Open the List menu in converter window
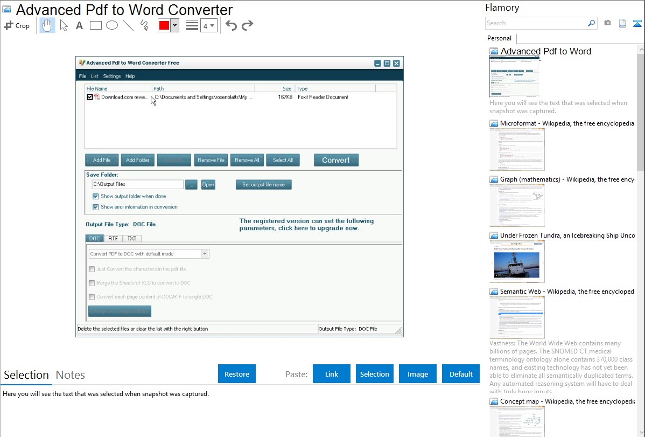The height and width of the screenshot is (437, 645). pos(95,76)
